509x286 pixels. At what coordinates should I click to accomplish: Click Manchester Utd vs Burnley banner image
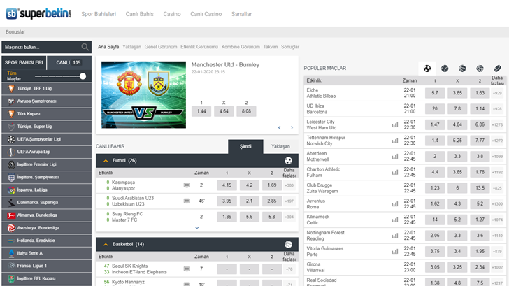coord(143,95)
